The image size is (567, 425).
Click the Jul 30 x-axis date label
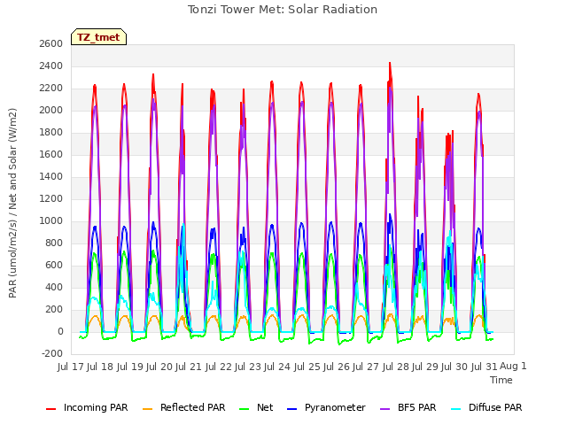tap(454, 367)
